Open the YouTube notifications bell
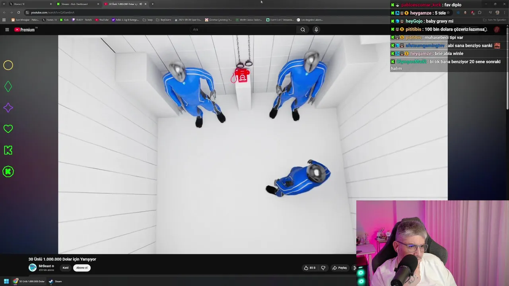The width and height of the screenshot is (509, 286). point(485,29)
